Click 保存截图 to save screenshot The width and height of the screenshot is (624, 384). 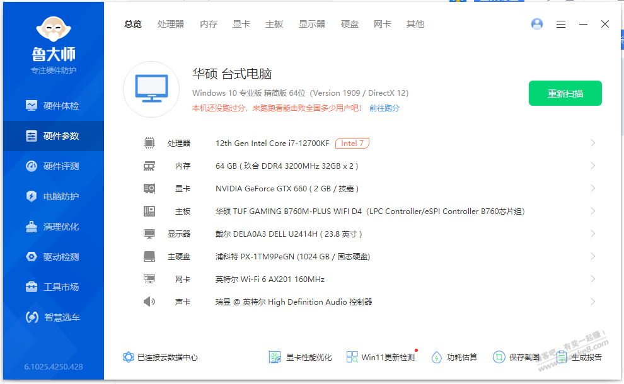[x=516, y=358]
